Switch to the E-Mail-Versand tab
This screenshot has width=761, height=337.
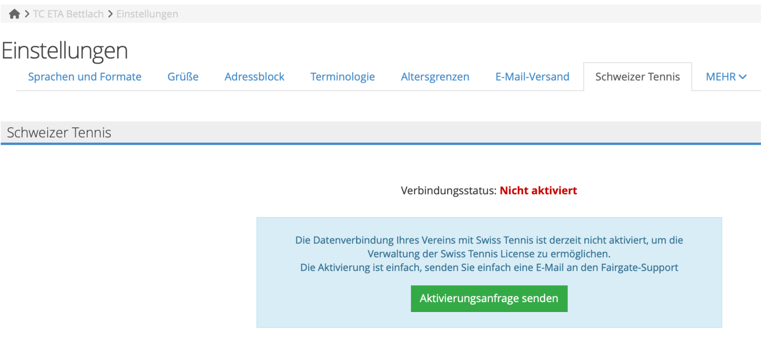(x=532, y=77)
